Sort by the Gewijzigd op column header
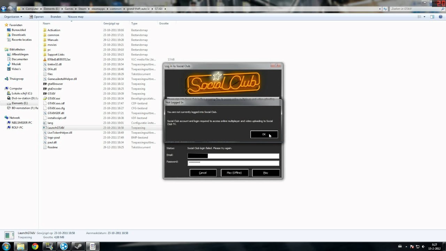Screen dimensions: 446x251 tap(111, 23)
